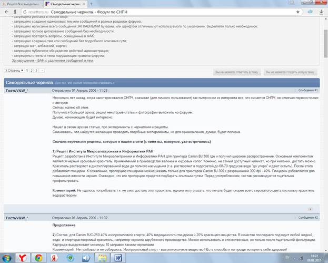Close the 'Самодельные чернила' tab

[84, 4]
